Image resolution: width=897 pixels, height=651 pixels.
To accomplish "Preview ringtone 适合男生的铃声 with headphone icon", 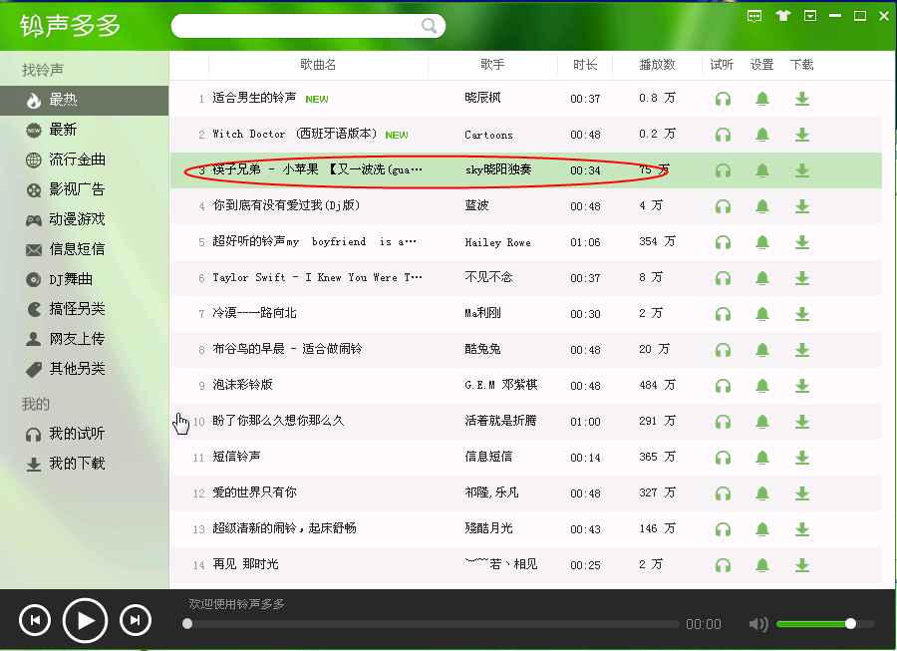I will click(724, 99).
